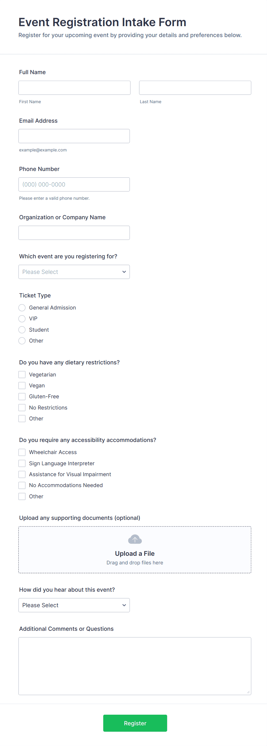
Task: Select General Admission ticket type
Action: tap(22, 307)
